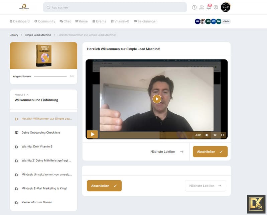Open lesson Mindset: Umsatz kommt von umsetz...
This screenshot has width=267, height=215.
(43, 175)
